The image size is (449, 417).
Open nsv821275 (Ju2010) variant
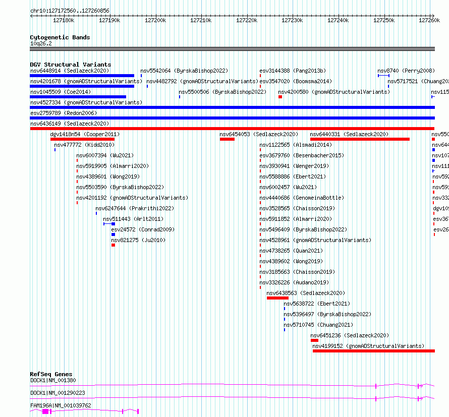(138, 240)
